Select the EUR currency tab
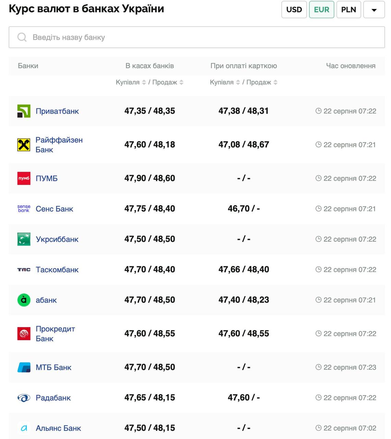The width and height of the screenshot is (391, 439). click(321, 10)
